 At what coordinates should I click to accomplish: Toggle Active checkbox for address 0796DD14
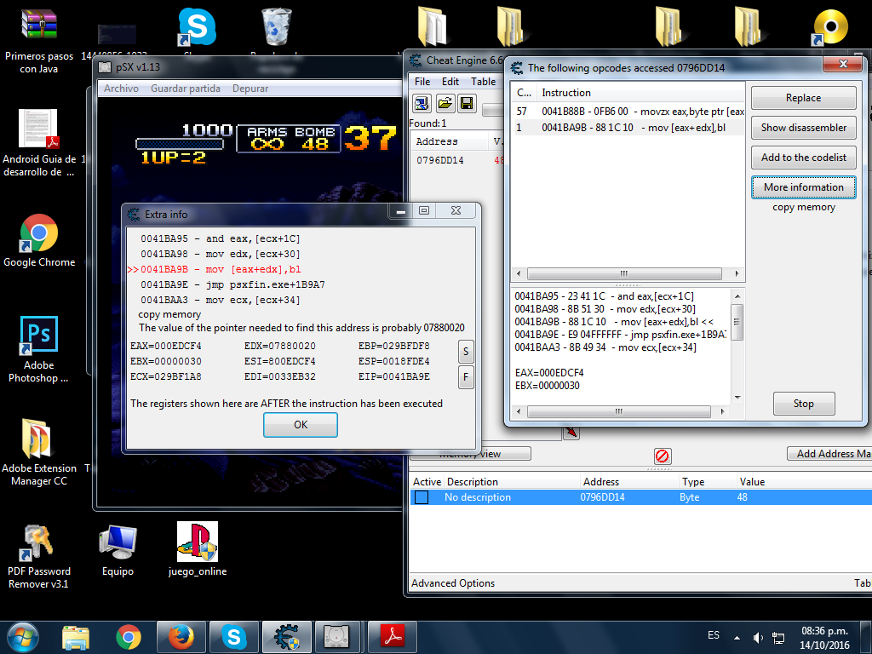click(x=421, y=497)
